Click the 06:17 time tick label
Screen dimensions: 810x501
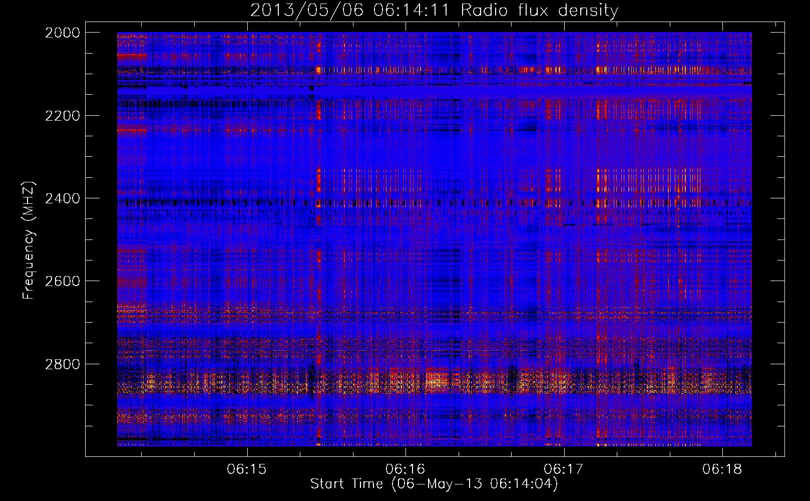pyautogui.click(x=564, y=469)
